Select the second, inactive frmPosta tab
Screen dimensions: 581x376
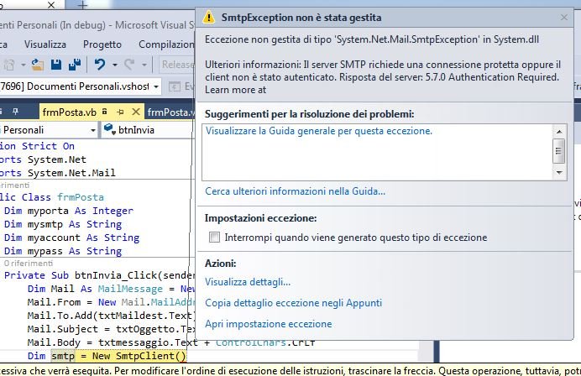pos(170,112)
